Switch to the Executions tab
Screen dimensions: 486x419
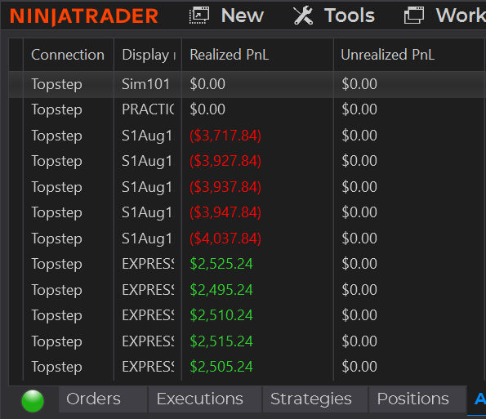pyautogui.click(x=205, y=399)
